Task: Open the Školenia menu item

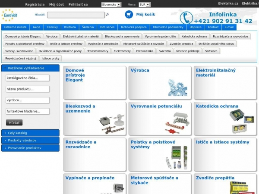Action: pyautogui.click(x=88, y=27)
